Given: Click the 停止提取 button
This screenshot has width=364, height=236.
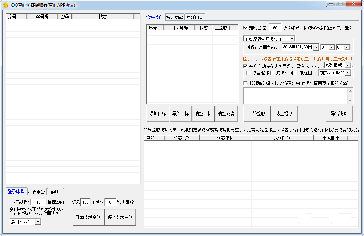Looking at the screenshot, I should pyautogui.click(x=284, y=114).
